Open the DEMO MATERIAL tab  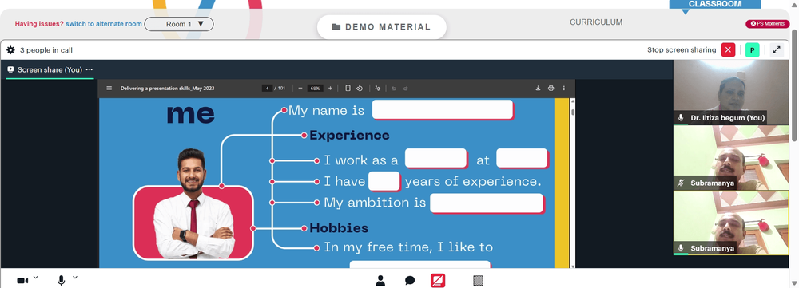pyautogui.click(x=382, y=27)
